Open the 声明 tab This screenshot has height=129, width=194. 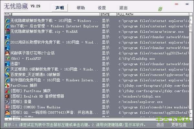tap(59, 8)
